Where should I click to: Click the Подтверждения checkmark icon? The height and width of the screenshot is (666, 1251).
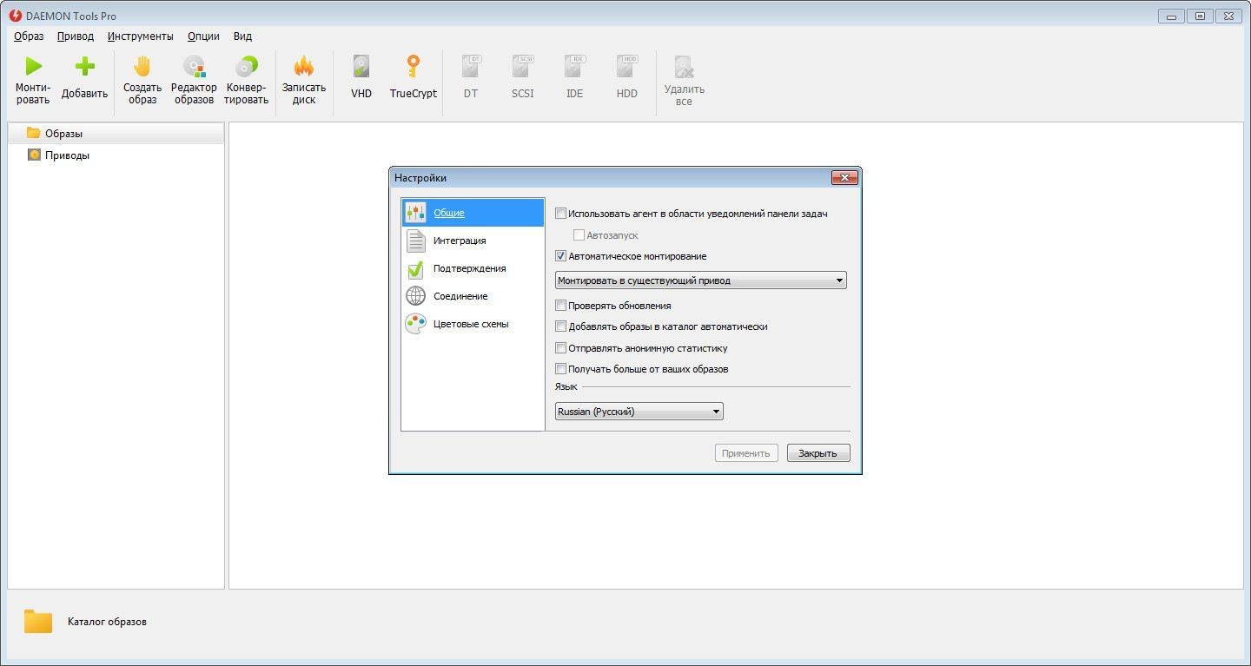point(416,268)
